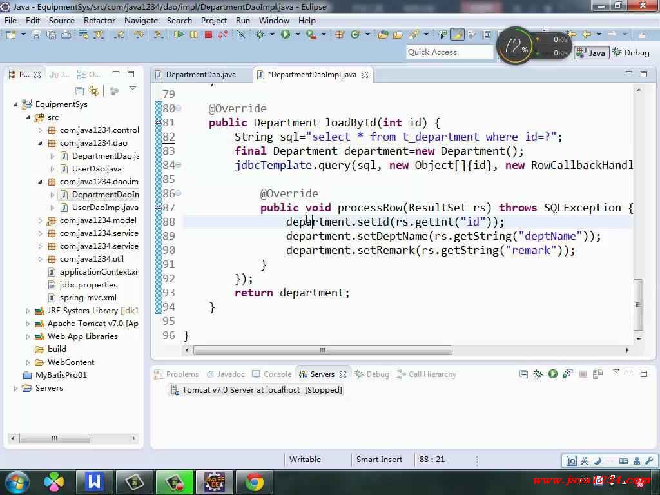
Task: Click the Save toolbar icon
Action: pos(36,35)
